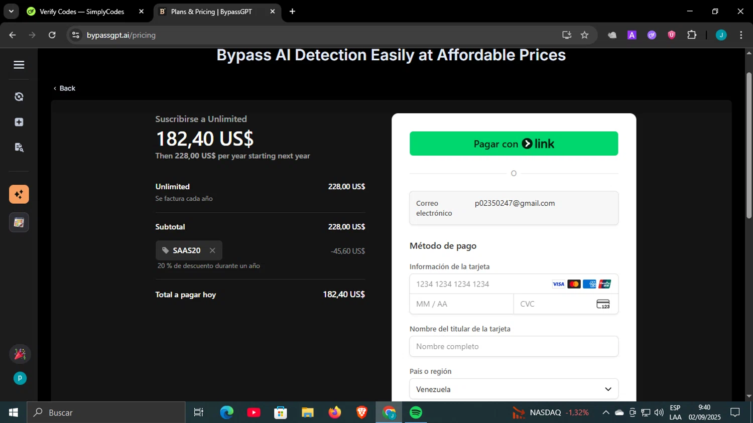Click the Buscar taskbar search box
This screenshot has width=753, height=423.
pos(106,412)
